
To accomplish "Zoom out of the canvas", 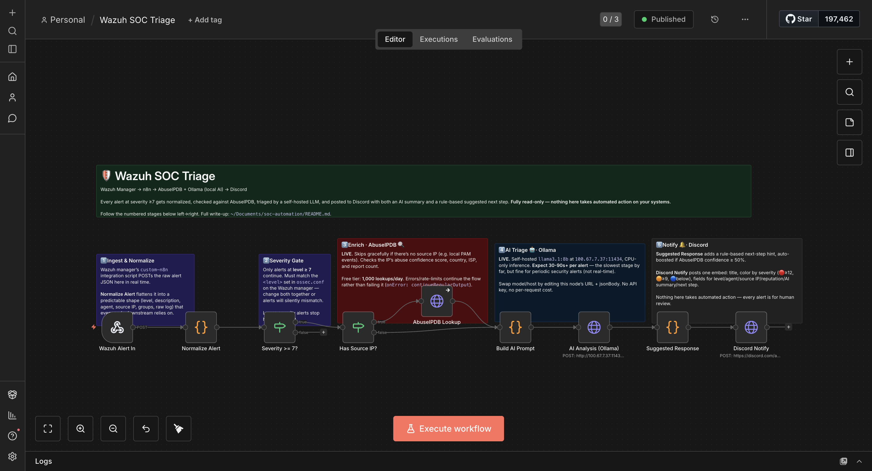I will 113,429.
